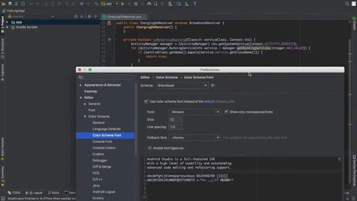Select Diff & Merge under Color Scheme
This screenshot has width=357, height=201.
pyautogui.click(x=102, y=167)
